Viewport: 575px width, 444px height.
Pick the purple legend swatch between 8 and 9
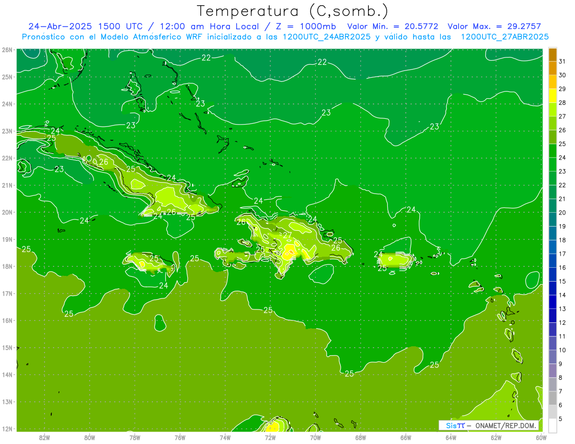tap(552, 370)
